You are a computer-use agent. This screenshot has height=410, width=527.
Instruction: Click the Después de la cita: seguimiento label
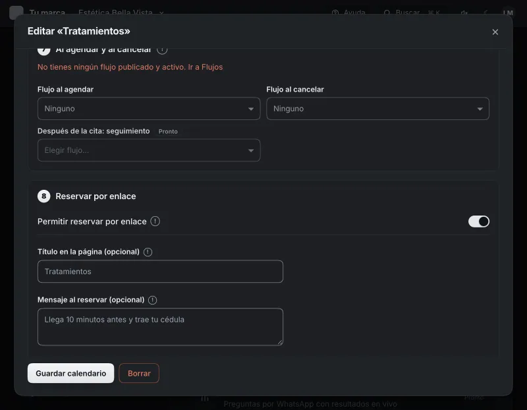click(94, 131)
